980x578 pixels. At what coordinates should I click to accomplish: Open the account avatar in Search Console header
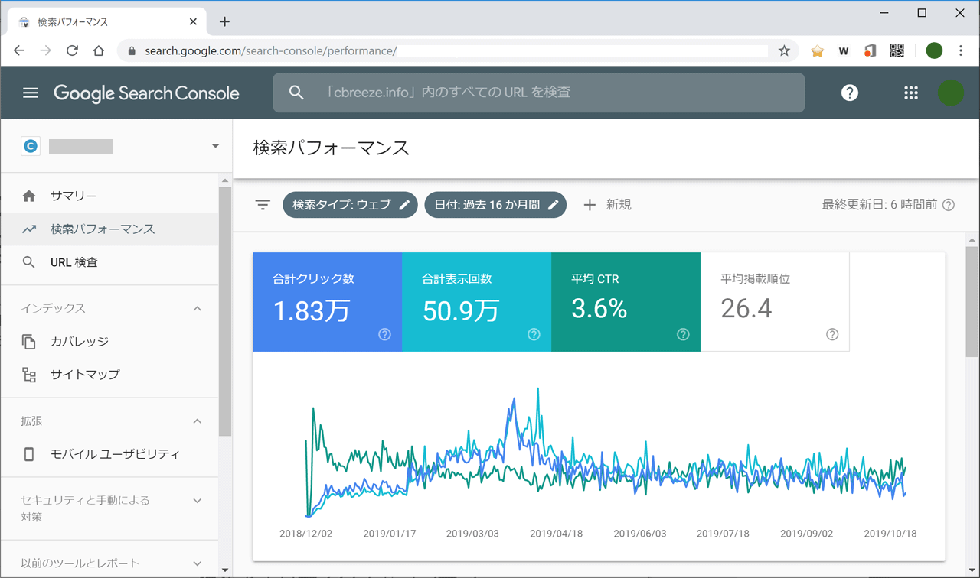click(x=951, y=93)
